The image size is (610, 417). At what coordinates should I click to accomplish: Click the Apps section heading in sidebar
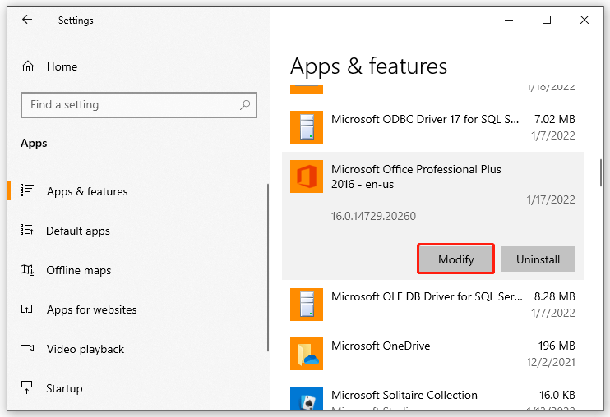[34, 144]
